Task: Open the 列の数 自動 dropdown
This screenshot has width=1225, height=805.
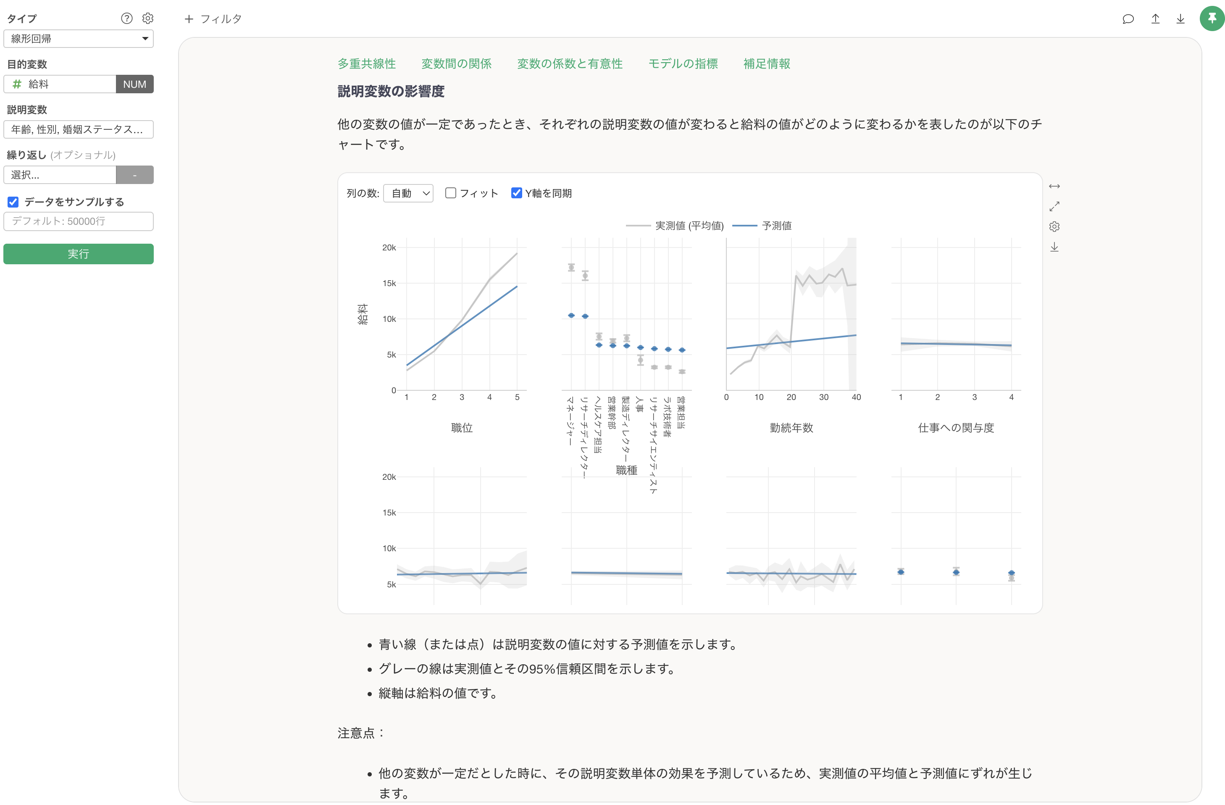Action: point(408,193)
